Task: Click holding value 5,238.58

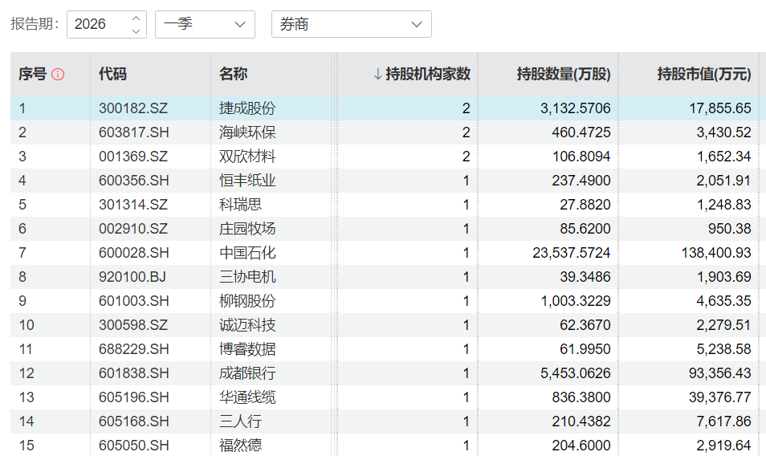Action: pos(724,349)
